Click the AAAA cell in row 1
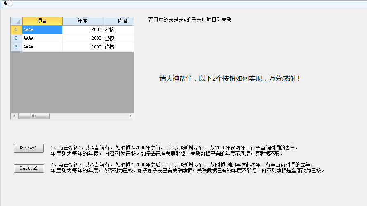Screen dimensions: 367x206 click(x=43, y=29)
